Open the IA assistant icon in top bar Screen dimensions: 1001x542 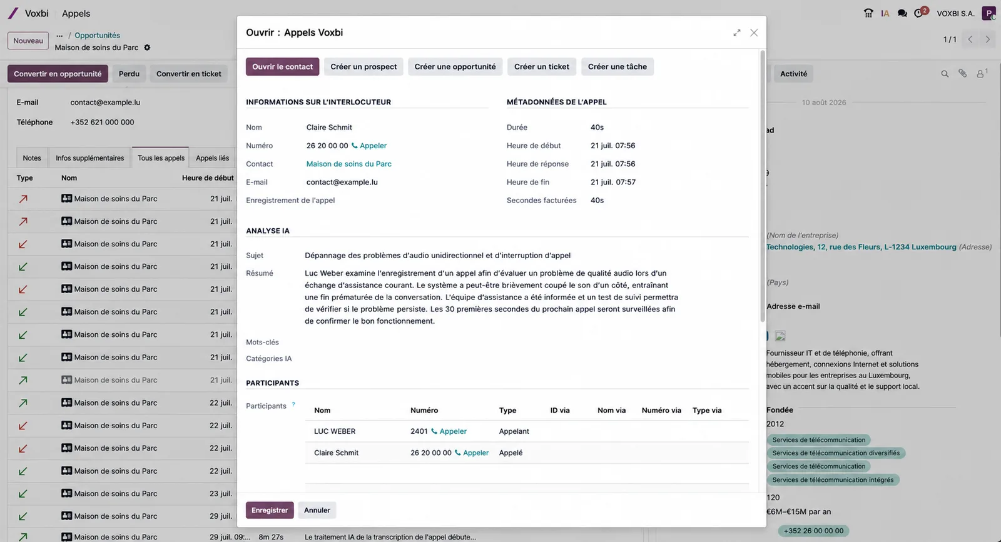(x=885, y=13)
